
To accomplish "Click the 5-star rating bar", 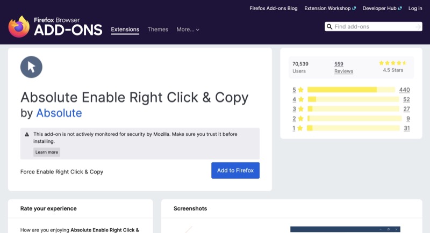I will [351, 90].
